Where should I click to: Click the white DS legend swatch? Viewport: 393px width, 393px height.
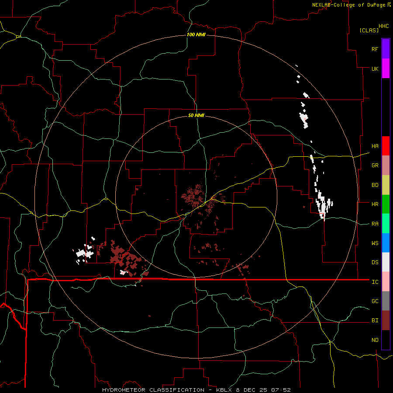386,262
